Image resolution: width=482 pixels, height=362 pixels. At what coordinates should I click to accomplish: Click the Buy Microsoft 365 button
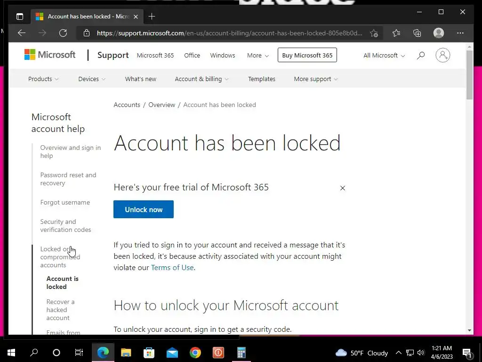pyautogui.click(x=307, y=55)
